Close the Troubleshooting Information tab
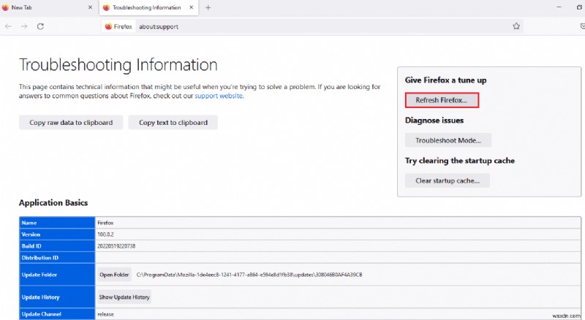The height and width of the screenshot is (320, 585). tap(192, 7)
